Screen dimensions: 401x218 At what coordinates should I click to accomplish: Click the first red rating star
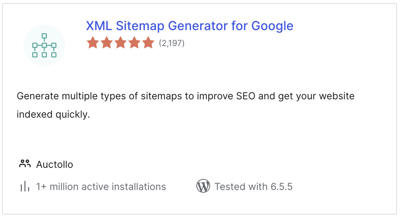pos(92,43)
